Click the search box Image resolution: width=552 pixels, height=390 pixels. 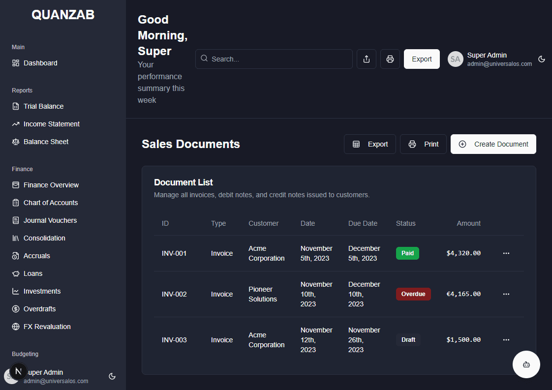274,59
